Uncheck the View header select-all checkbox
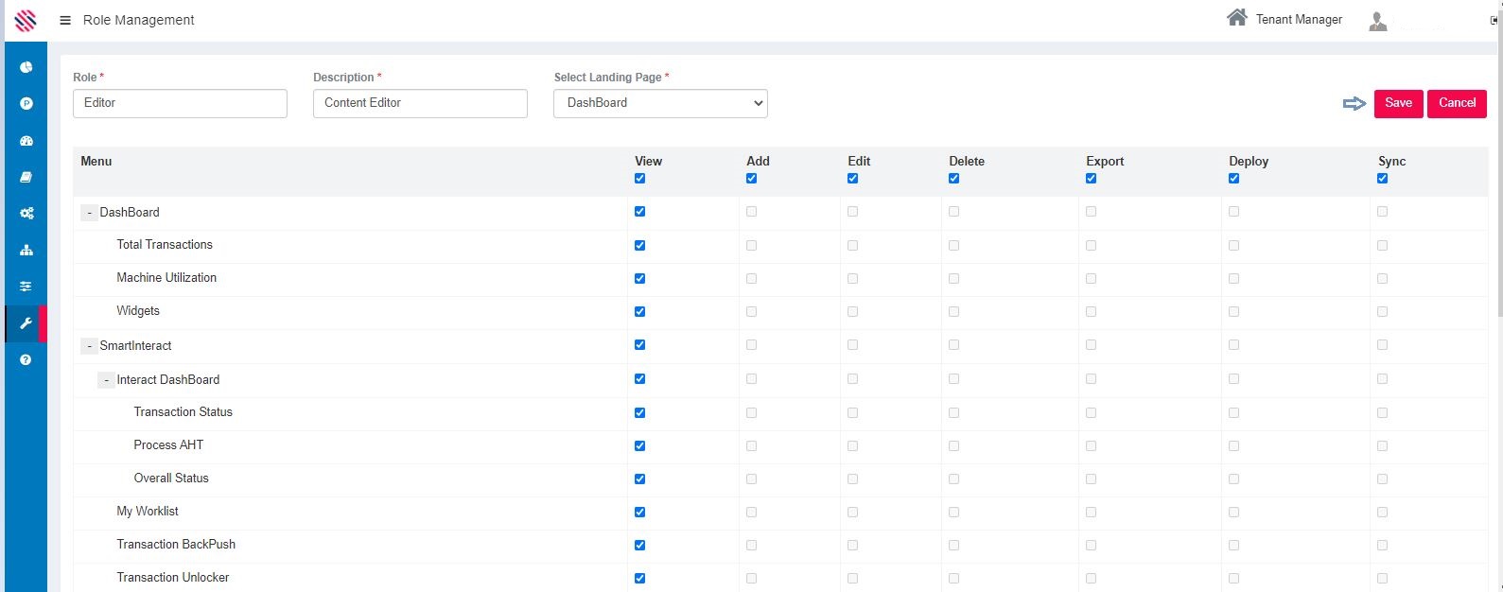The height and width of the screenshot is (592, 1503). [x=640, y=179]
